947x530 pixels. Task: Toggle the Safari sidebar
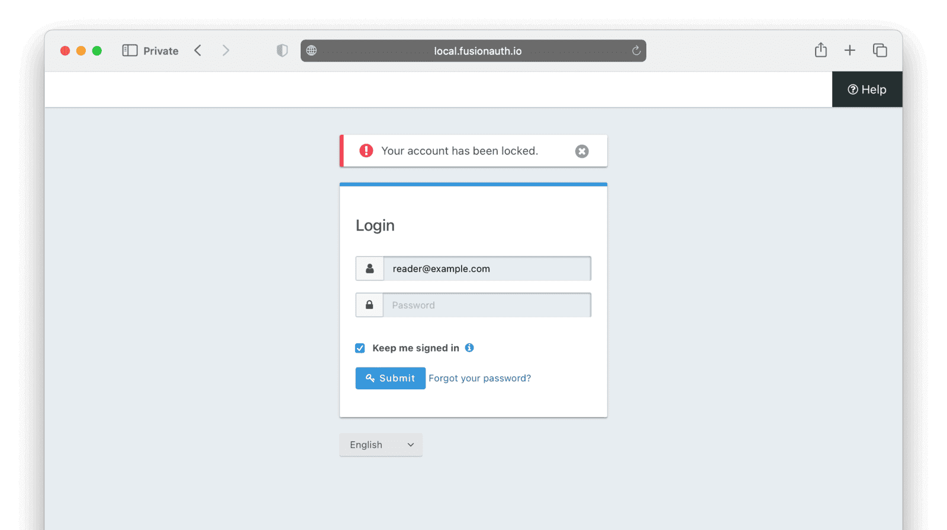130,51
